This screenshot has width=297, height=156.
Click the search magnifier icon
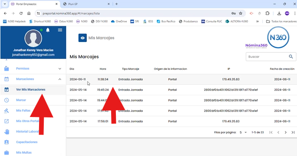click(291, 57)
